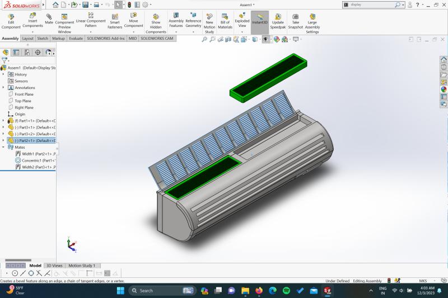Open Large Assembly Settings

click(x=312, y=21)
